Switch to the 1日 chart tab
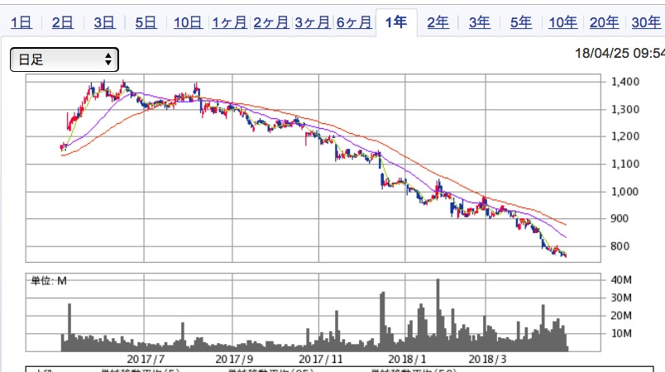Screen dimensions: 665x372 coord(22,22)
